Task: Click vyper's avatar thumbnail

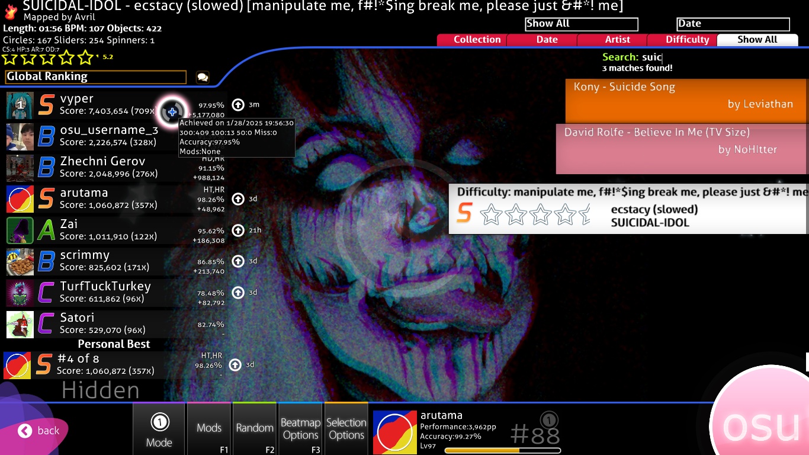Action: point(20,105)
